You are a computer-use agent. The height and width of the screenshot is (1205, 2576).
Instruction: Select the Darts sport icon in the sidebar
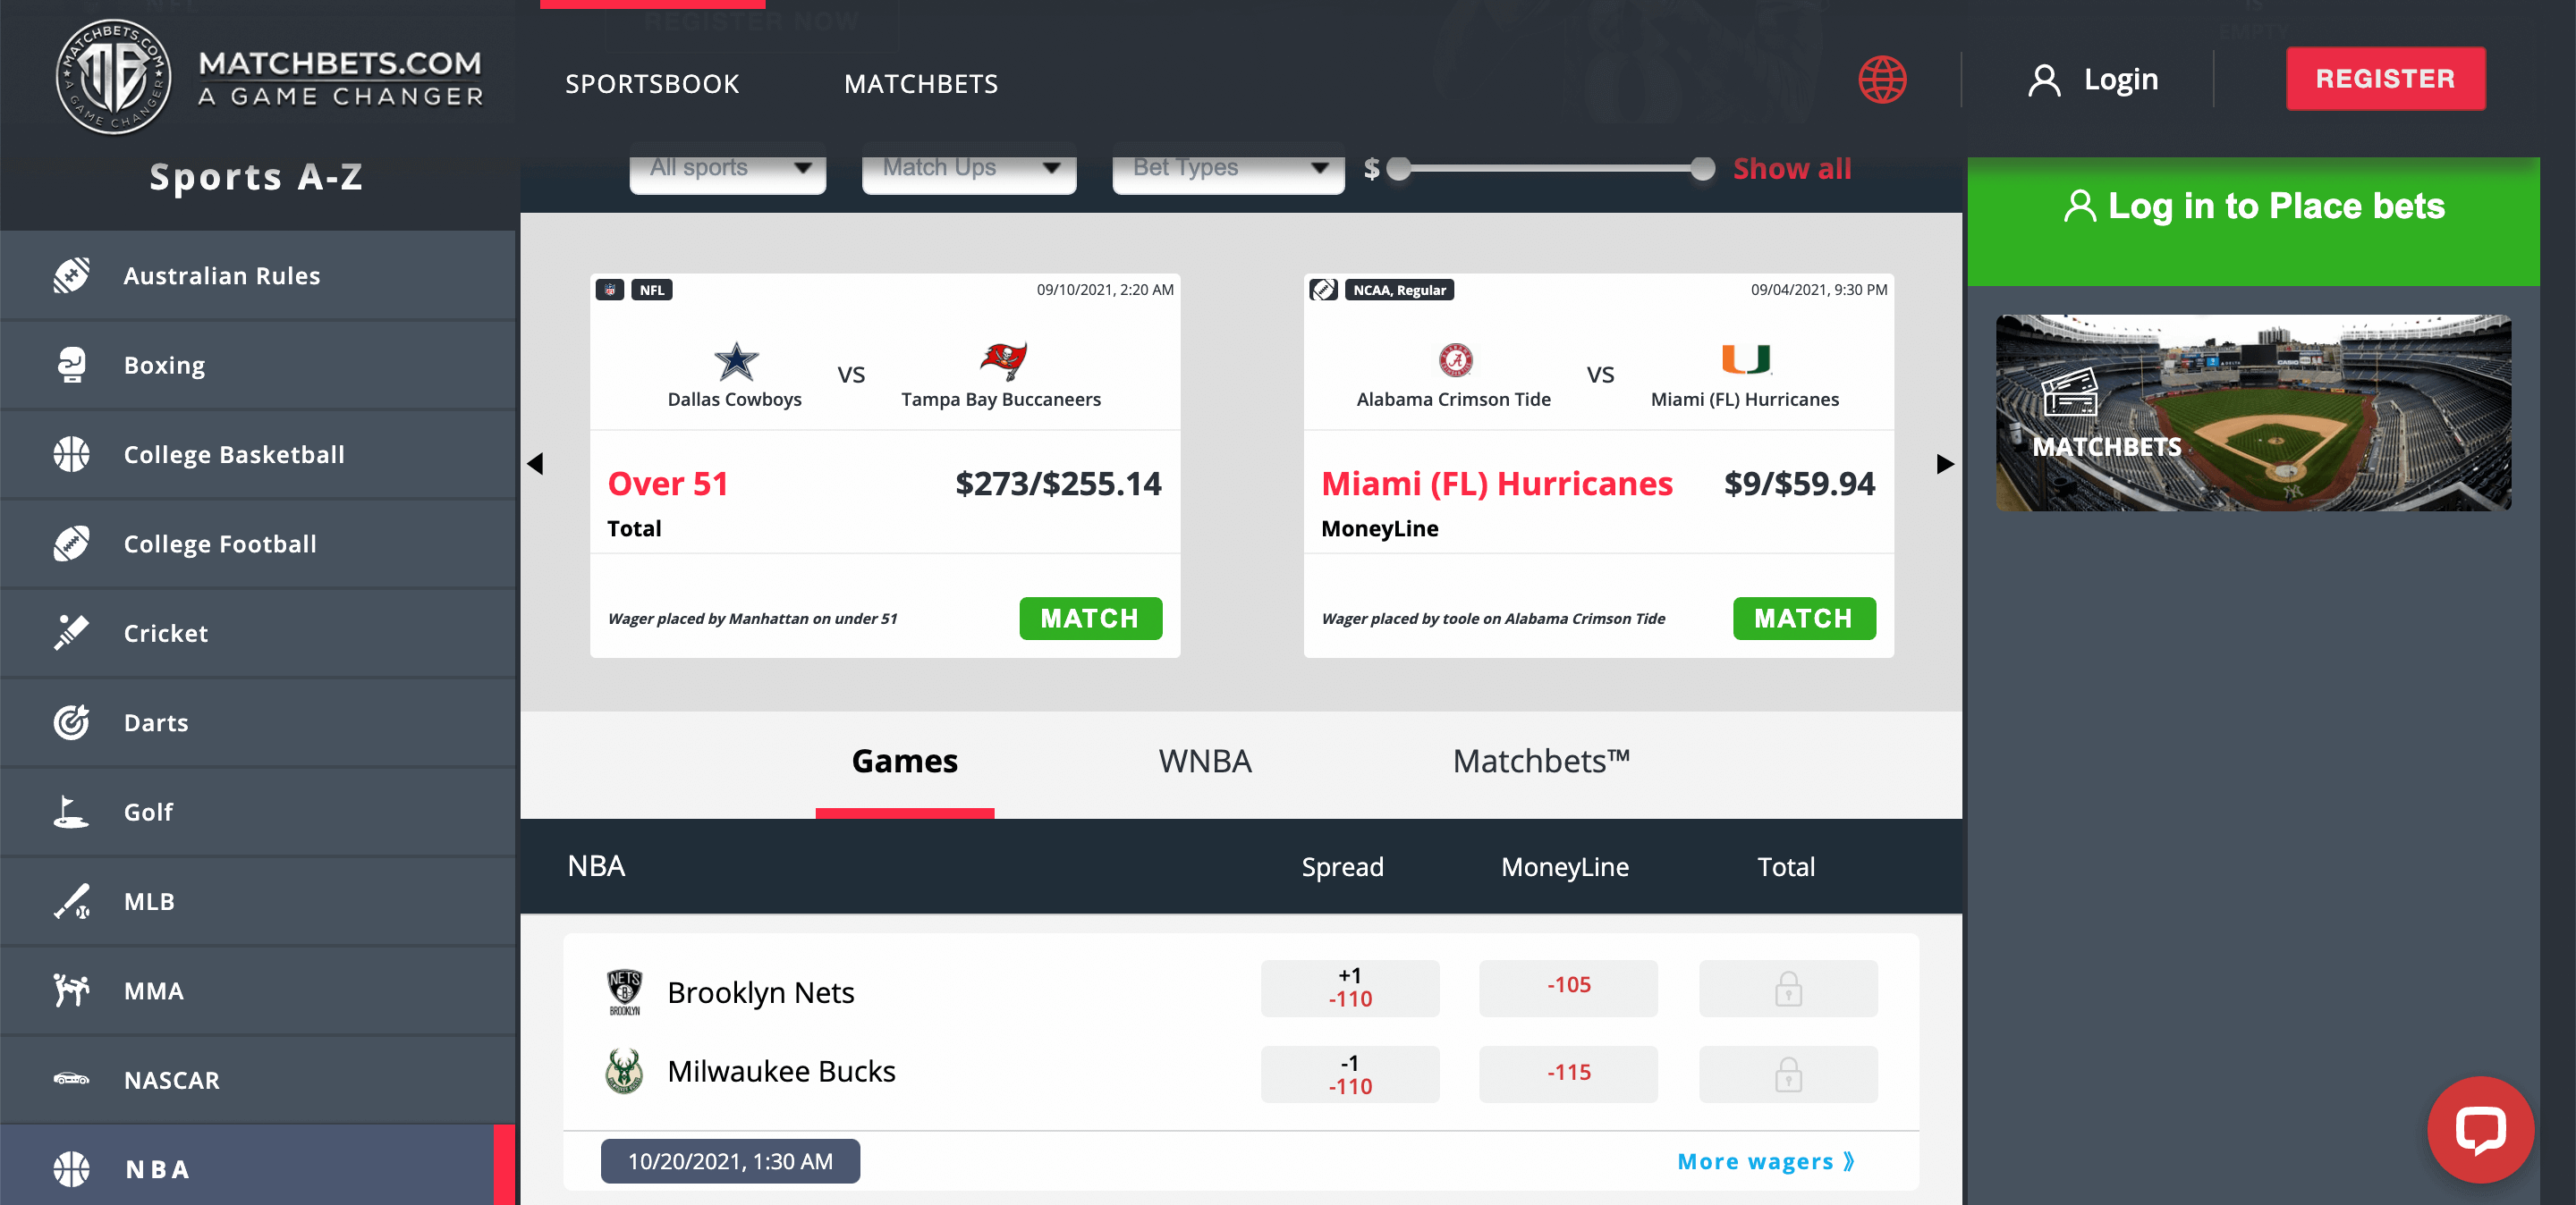point(71,721)
